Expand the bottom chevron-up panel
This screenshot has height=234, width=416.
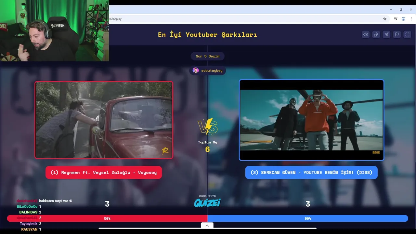coord(207,226)
